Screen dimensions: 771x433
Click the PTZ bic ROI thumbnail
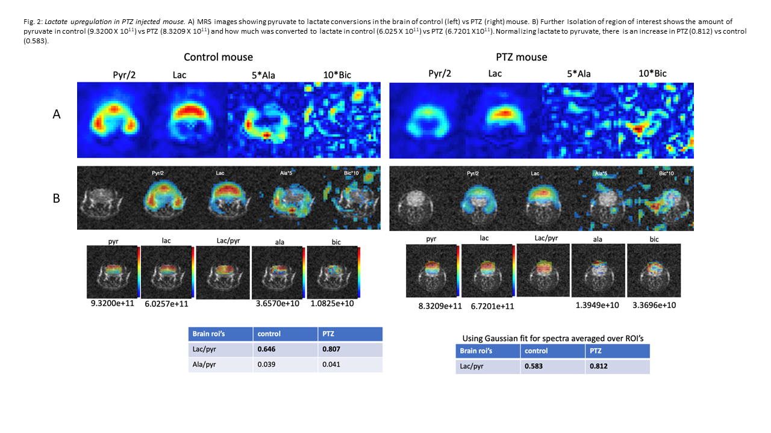[x=654, y=271]
